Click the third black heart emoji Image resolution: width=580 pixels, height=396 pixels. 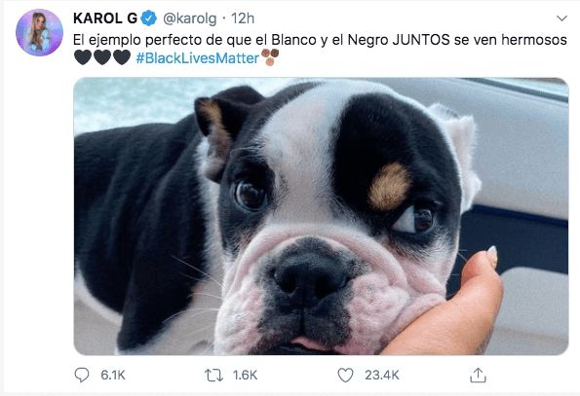tap(121, 57)
